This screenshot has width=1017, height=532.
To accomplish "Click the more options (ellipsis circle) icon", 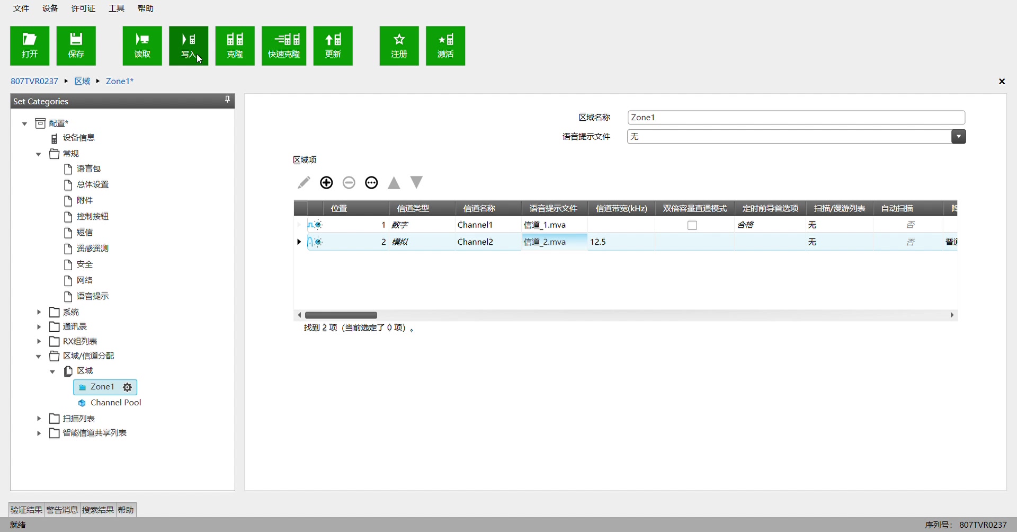I will coord(372,183).
